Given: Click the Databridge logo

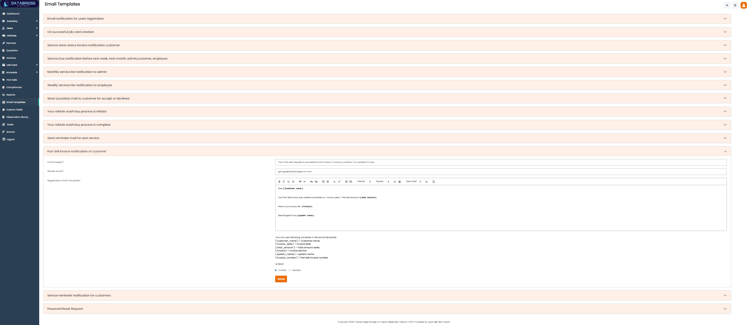Looking at the screenshot, I should [x=20, y=4].
